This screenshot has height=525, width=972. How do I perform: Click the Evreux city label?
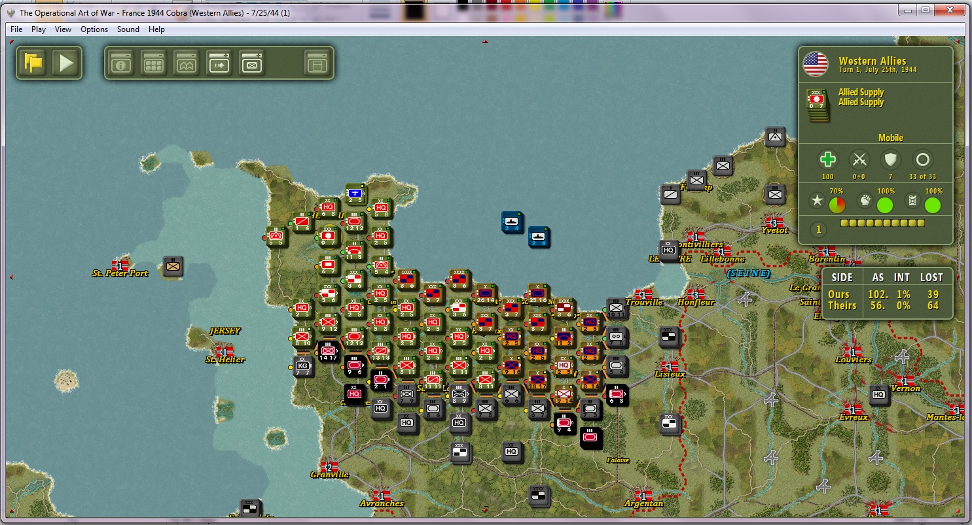click(x=854, y=417)
